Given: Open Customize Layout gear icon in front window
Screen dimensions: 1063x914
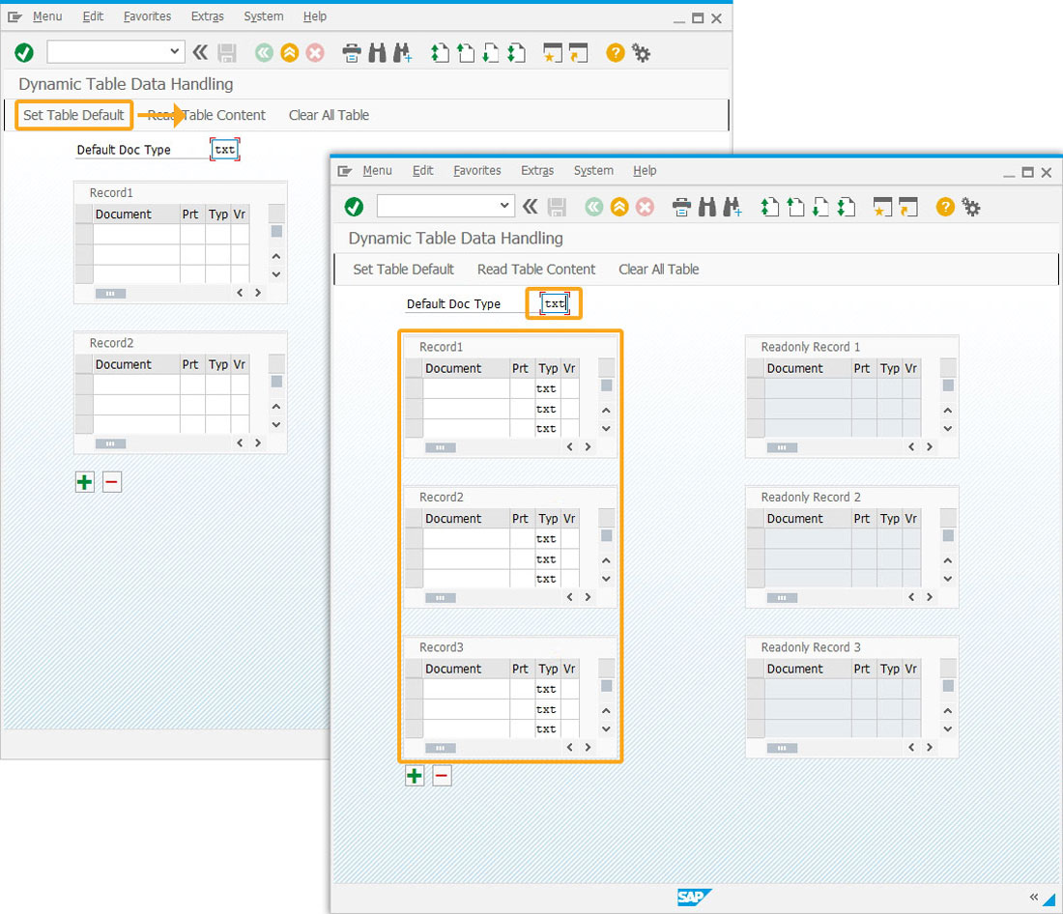Looking at the screenshot, I should tap(971, 207).
